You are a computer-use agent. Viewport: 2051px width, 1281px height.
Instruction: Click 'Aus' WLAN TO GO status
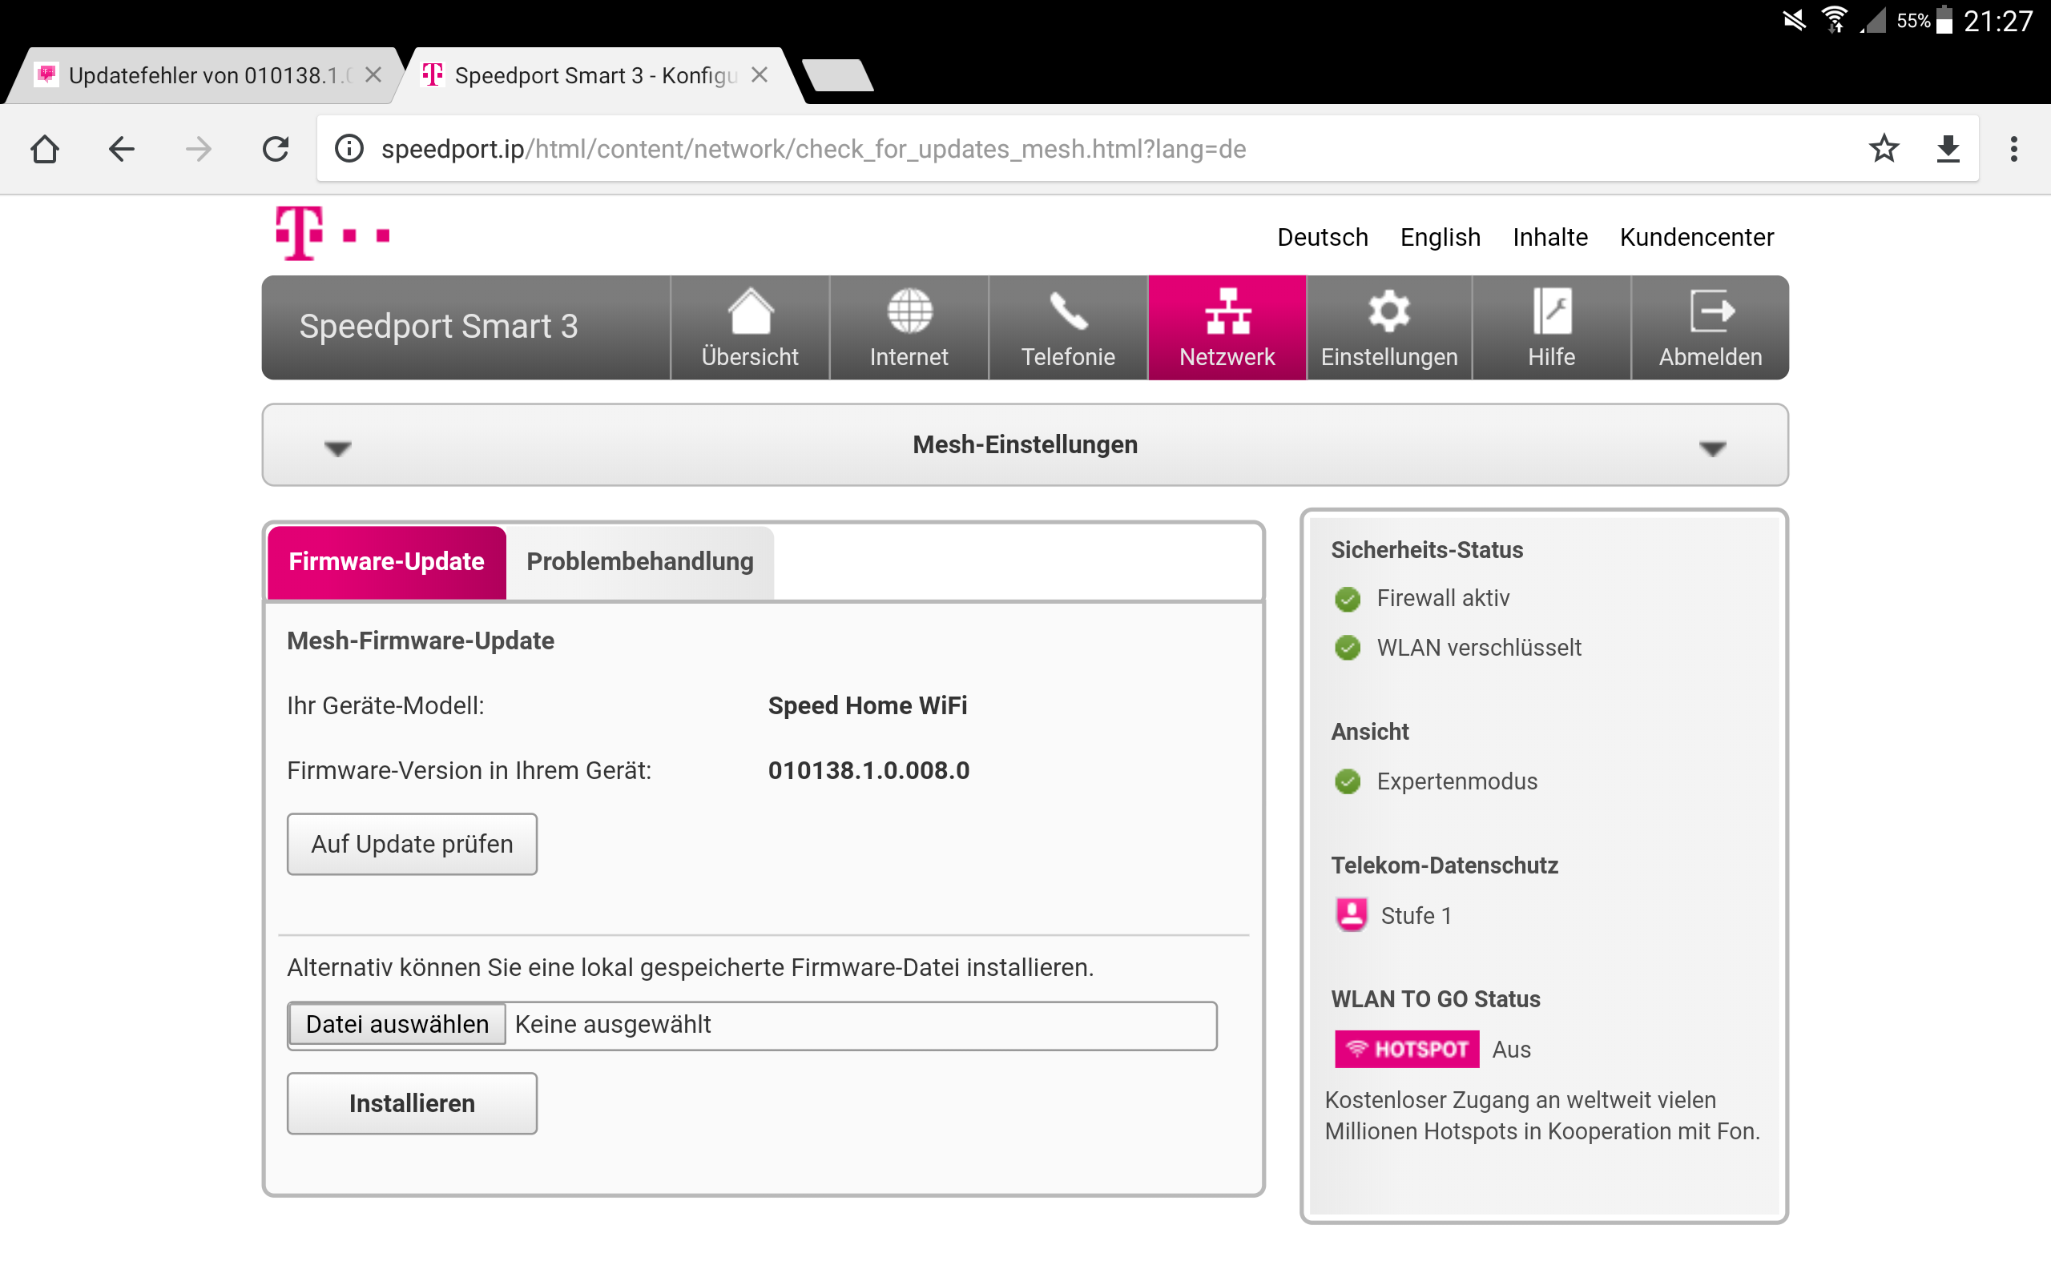pyautogui.click(x=1511, y=1049)
